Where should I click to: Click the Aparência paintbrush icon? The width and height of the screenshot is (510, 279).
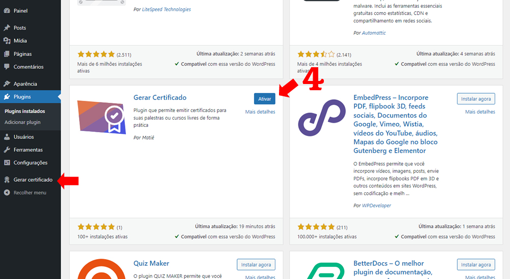(x=7, y=84)
